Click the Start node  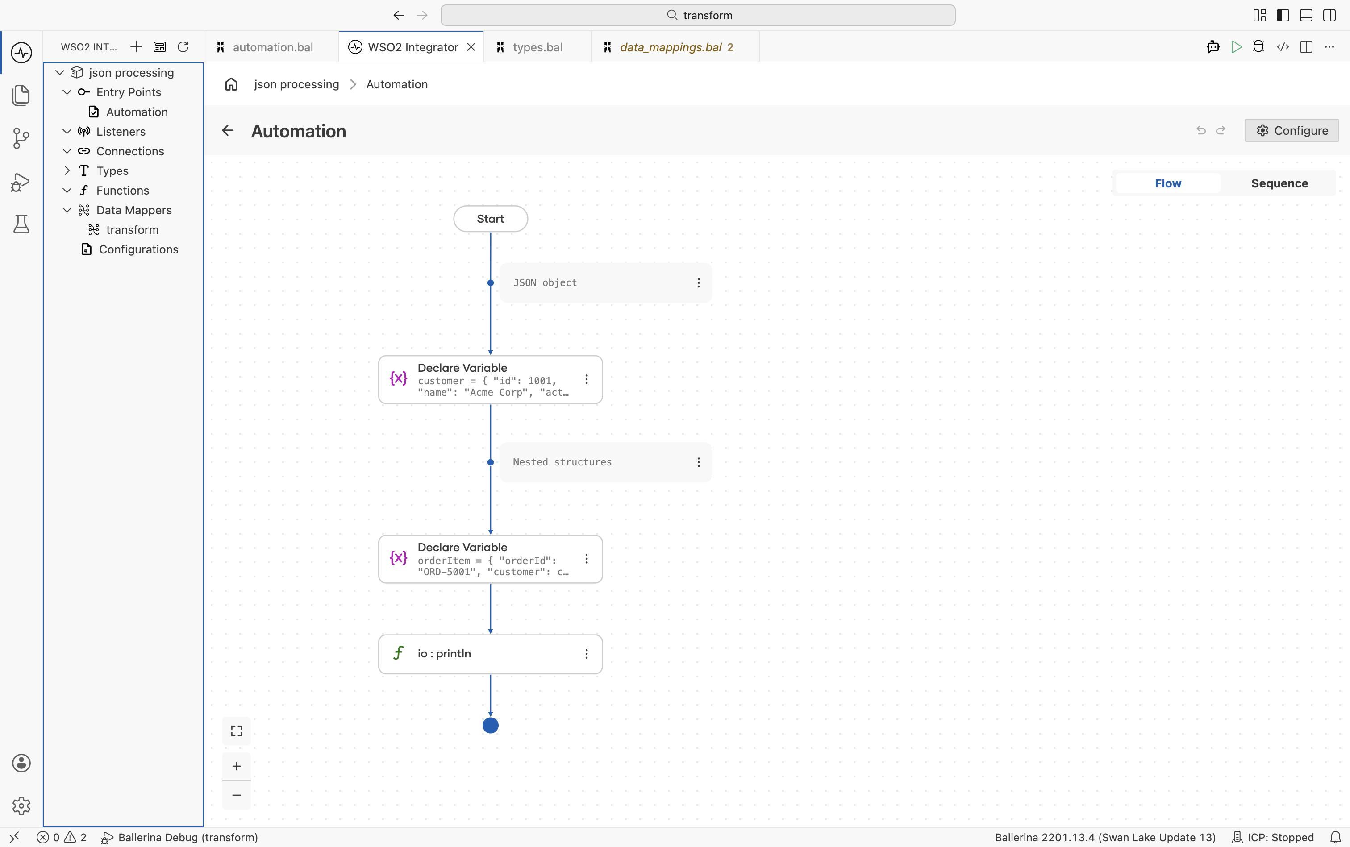[x=490, y=219]
